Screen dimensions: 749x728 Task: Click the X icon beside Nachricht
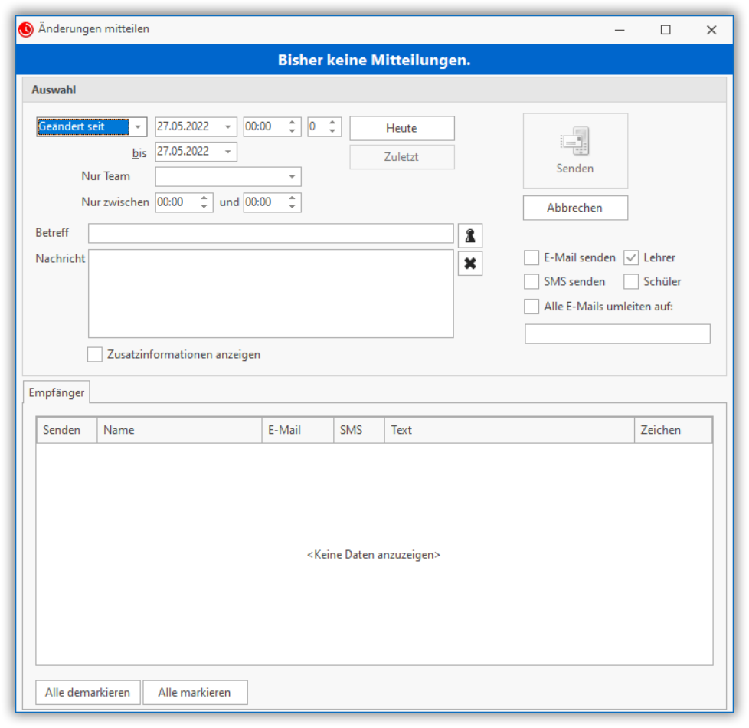pos(470,264)
